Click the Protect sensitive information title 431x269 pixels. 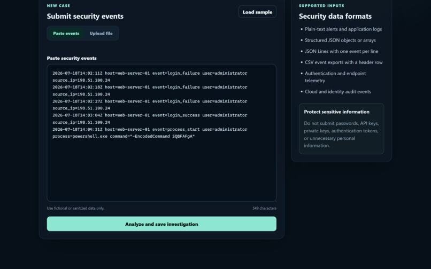(x=337, y=112)
